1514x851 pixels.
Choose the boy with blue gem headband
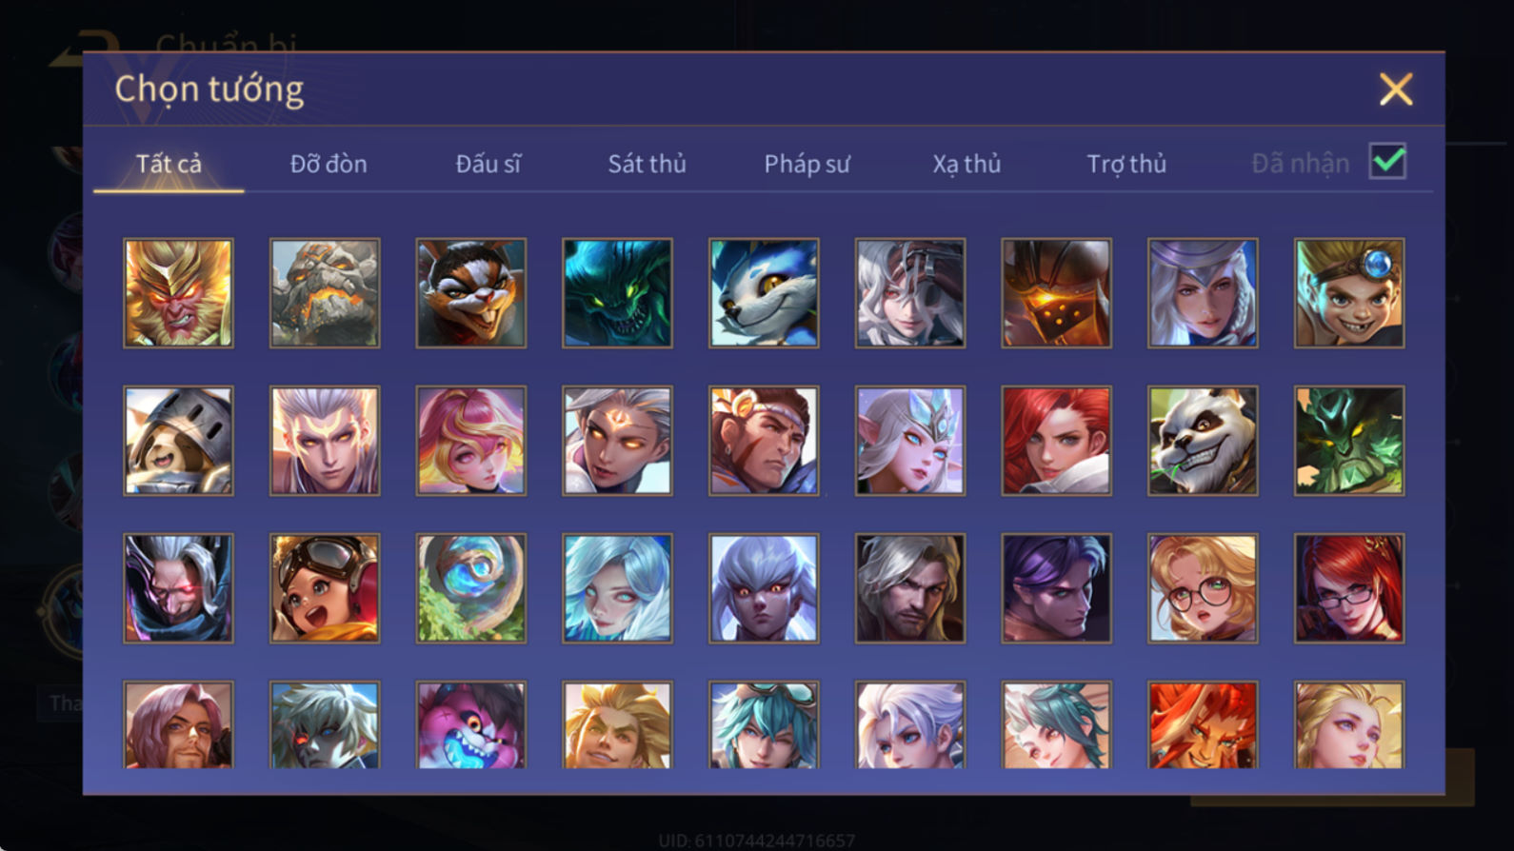coord(1349,293)
